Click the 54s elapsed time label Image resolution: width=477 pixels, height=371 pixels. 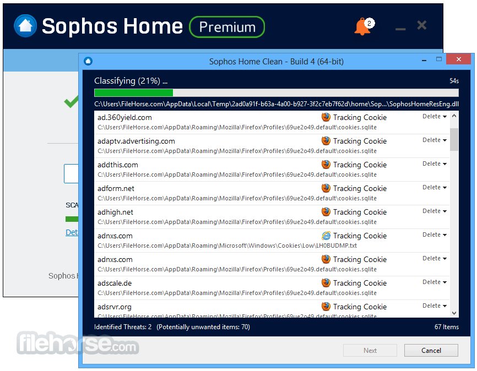click(454, 81)
